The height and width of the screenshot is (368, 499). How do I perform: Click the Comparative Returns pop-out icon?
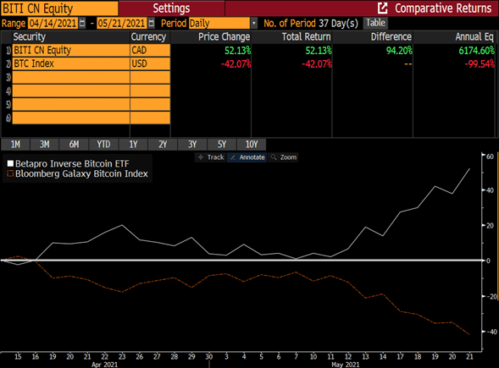383,8
